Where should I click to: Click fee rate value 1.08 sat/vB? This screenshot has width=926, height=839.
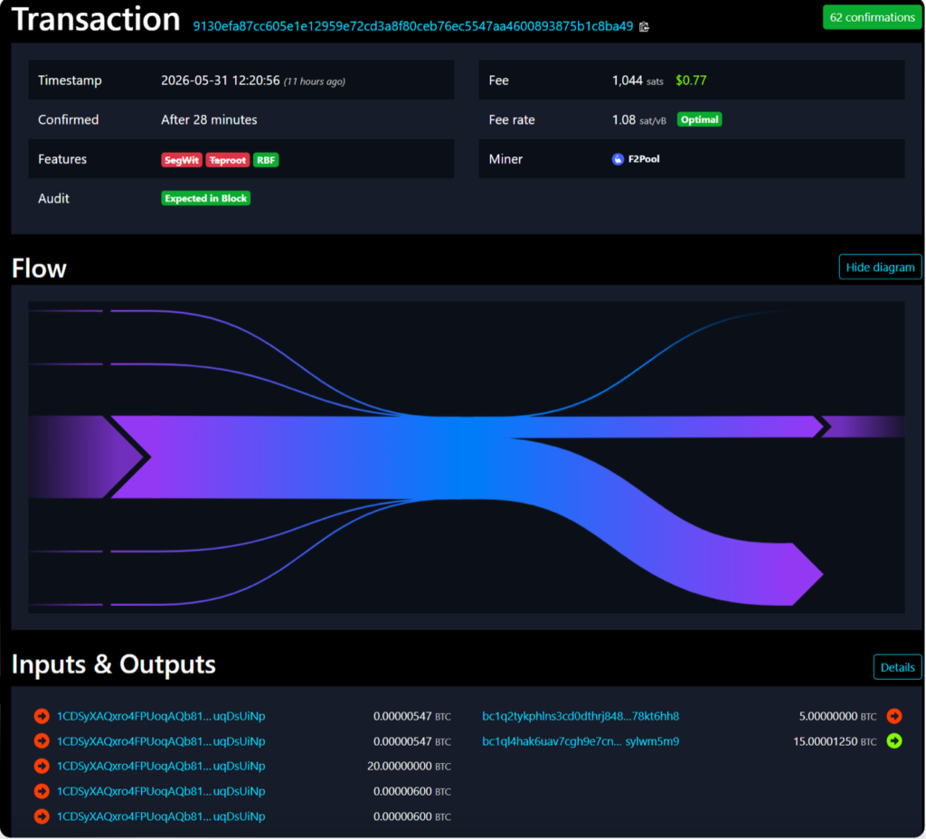point(639,120)
